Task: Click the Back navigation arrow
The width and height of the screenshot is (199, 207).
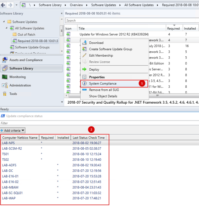Action: [3, 5]
